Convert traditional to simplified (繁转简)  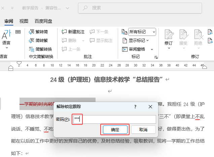pyautogui.click(x=38, y=32)
